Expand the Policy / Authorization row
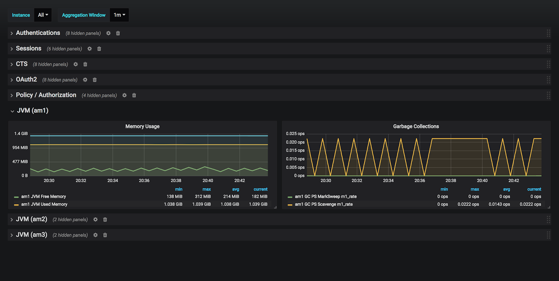The image size is (559, 281). (x=12, y=95)
